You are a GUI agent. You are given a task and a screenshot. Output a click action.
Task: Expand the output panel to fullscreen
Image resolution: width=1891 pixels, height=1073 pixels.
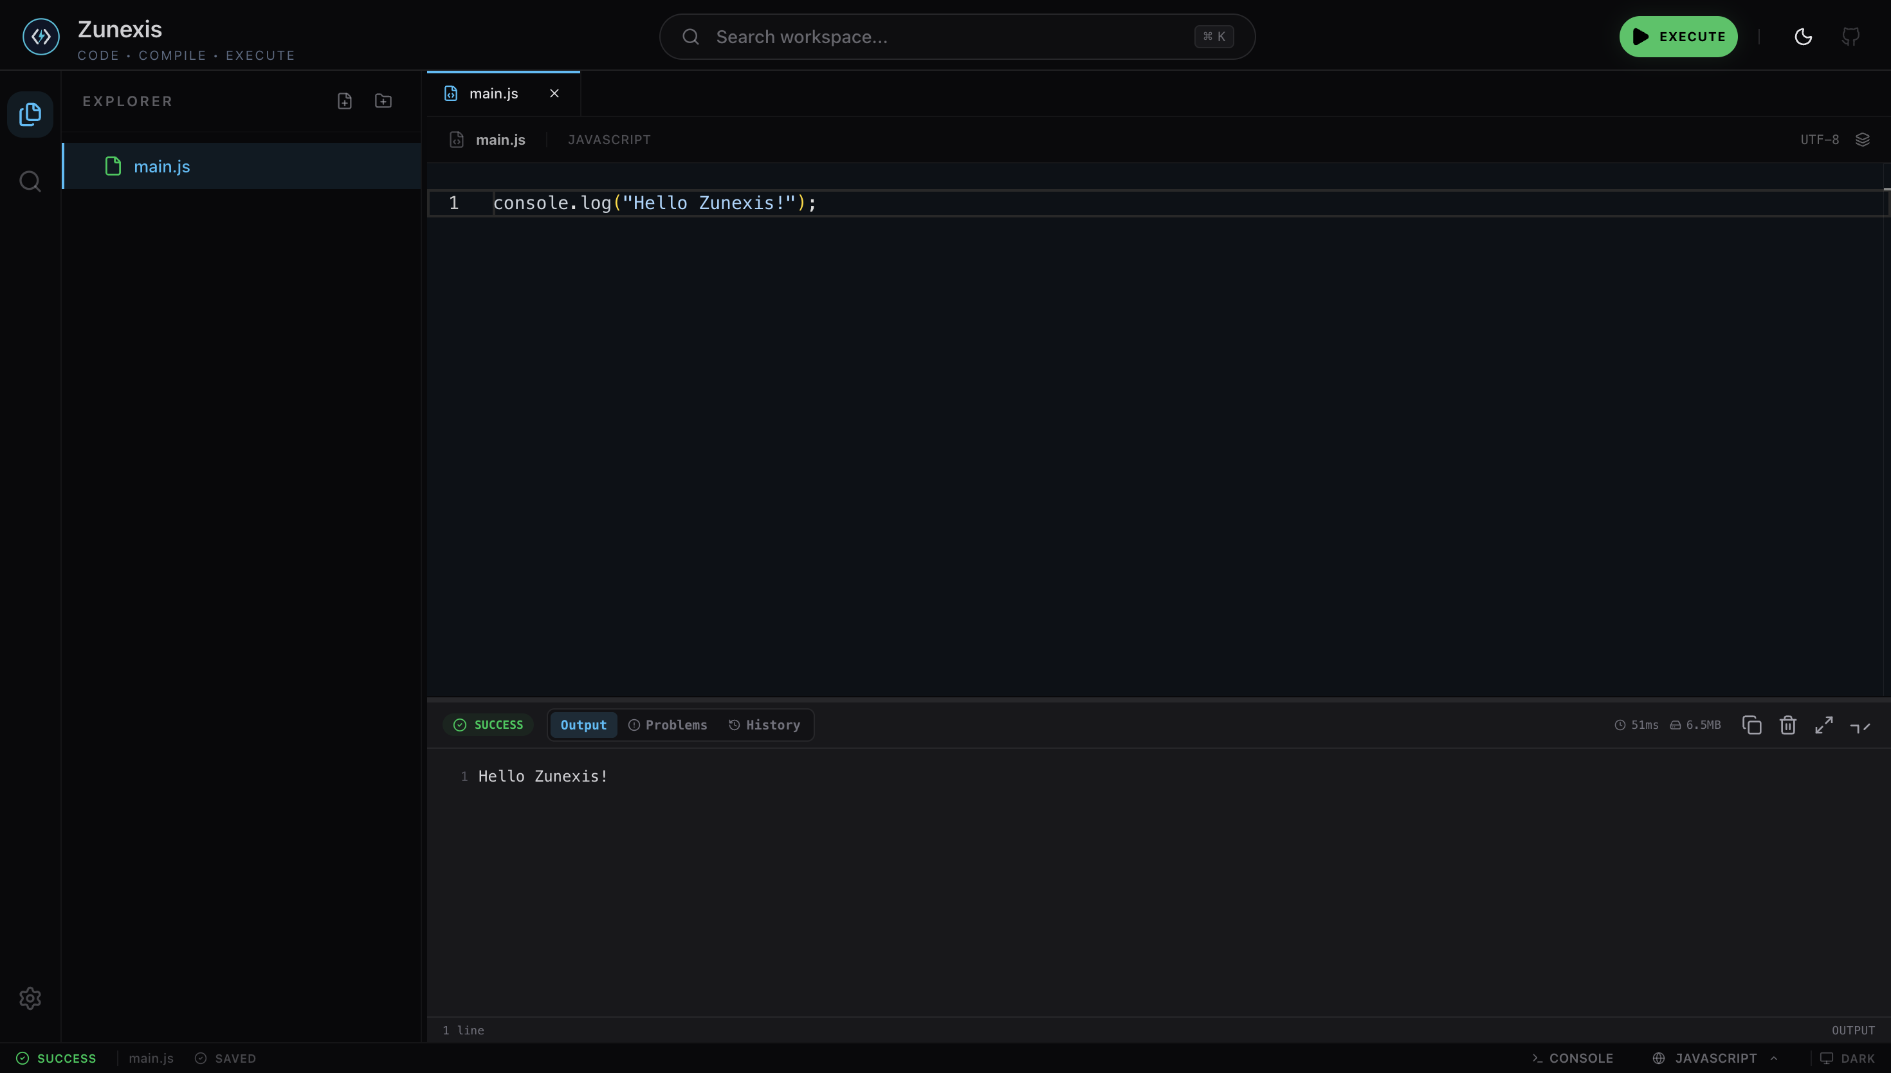tap(1824, 725)
